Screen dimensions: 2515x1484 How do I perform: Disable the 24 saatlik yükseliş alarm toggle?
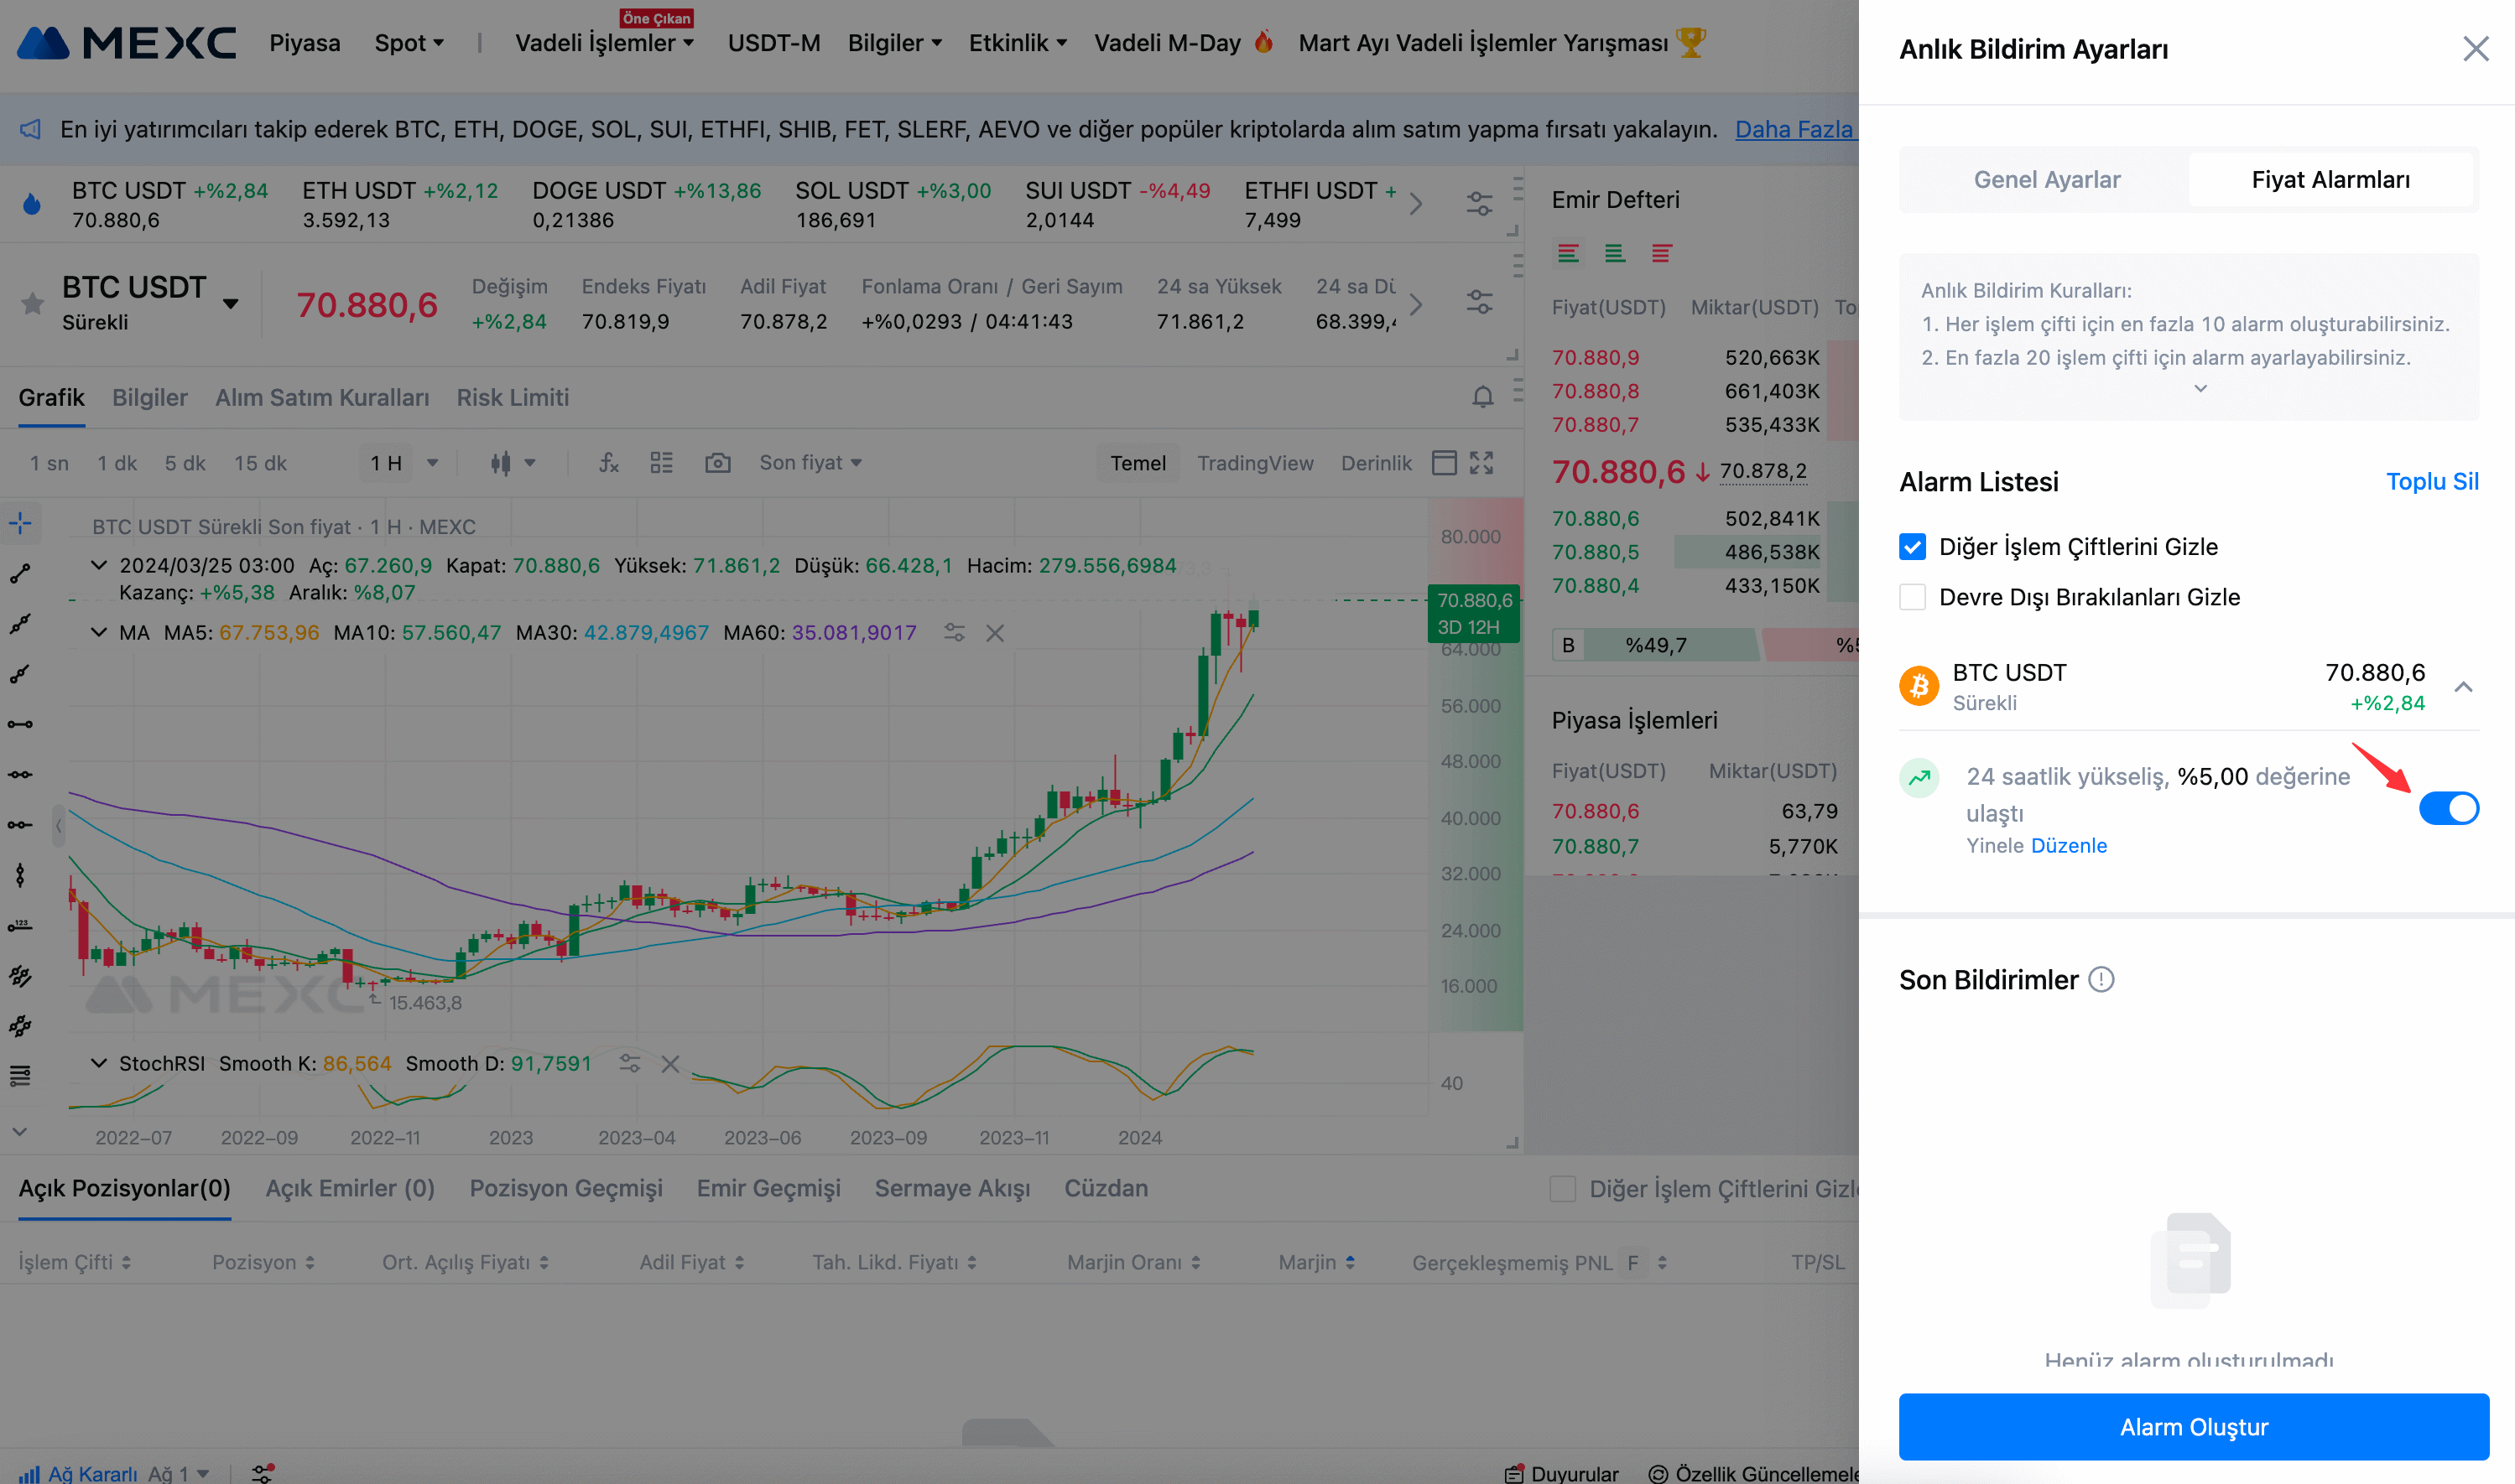pyautogui.click(x=2448, y=808)
